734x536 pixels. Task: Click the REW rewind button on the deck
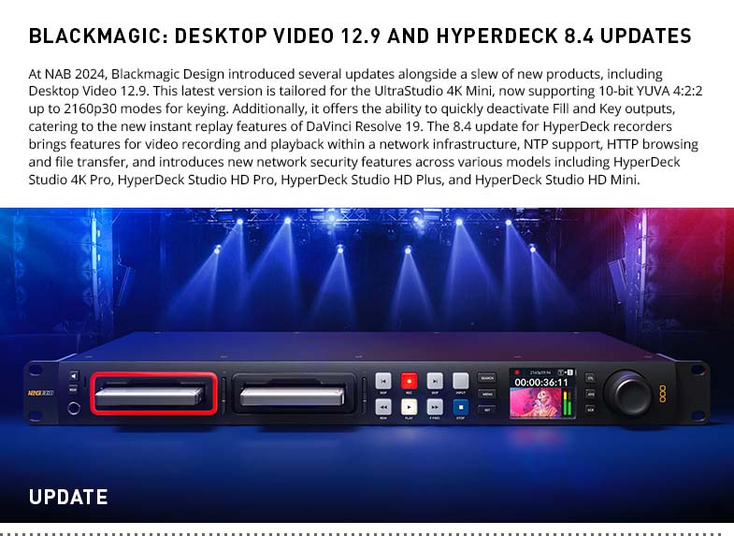[x=383, y=406]
